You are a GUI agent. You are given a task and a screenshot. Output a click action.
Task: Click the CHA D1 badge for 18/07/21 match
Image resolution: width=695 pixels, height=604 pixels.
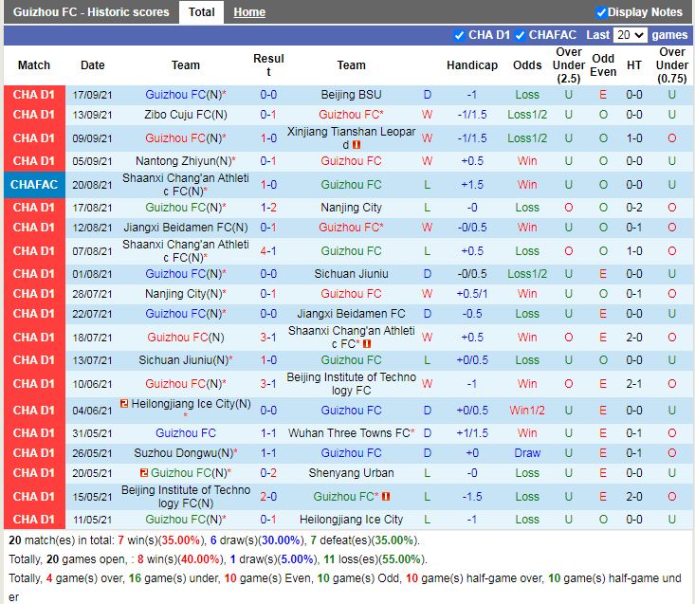pyautogui.click(x=34, y=337)
